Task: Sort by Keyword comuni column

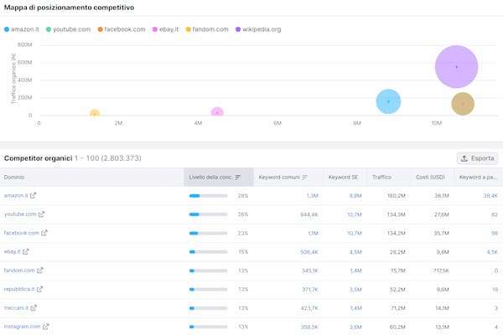Action: tap(282, 177)
